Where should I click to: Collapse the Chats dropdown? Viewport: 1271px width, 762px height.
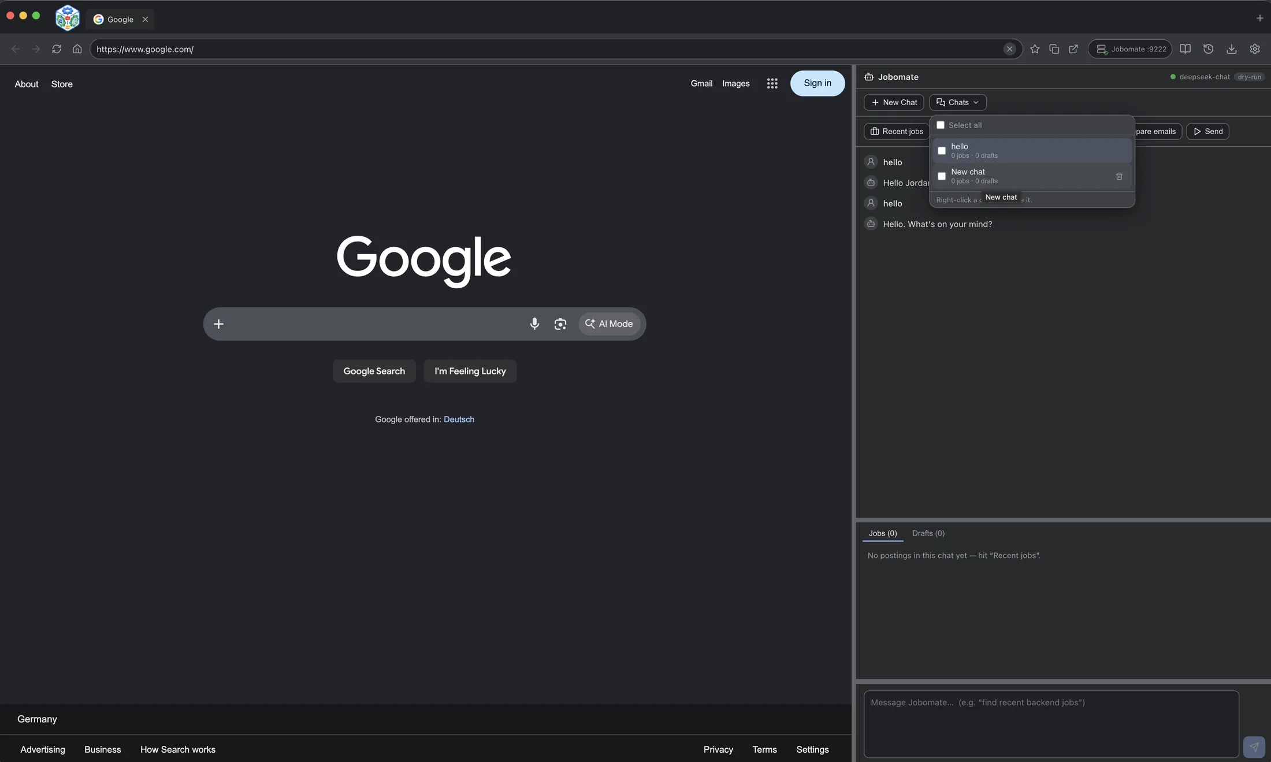(957, 102)
